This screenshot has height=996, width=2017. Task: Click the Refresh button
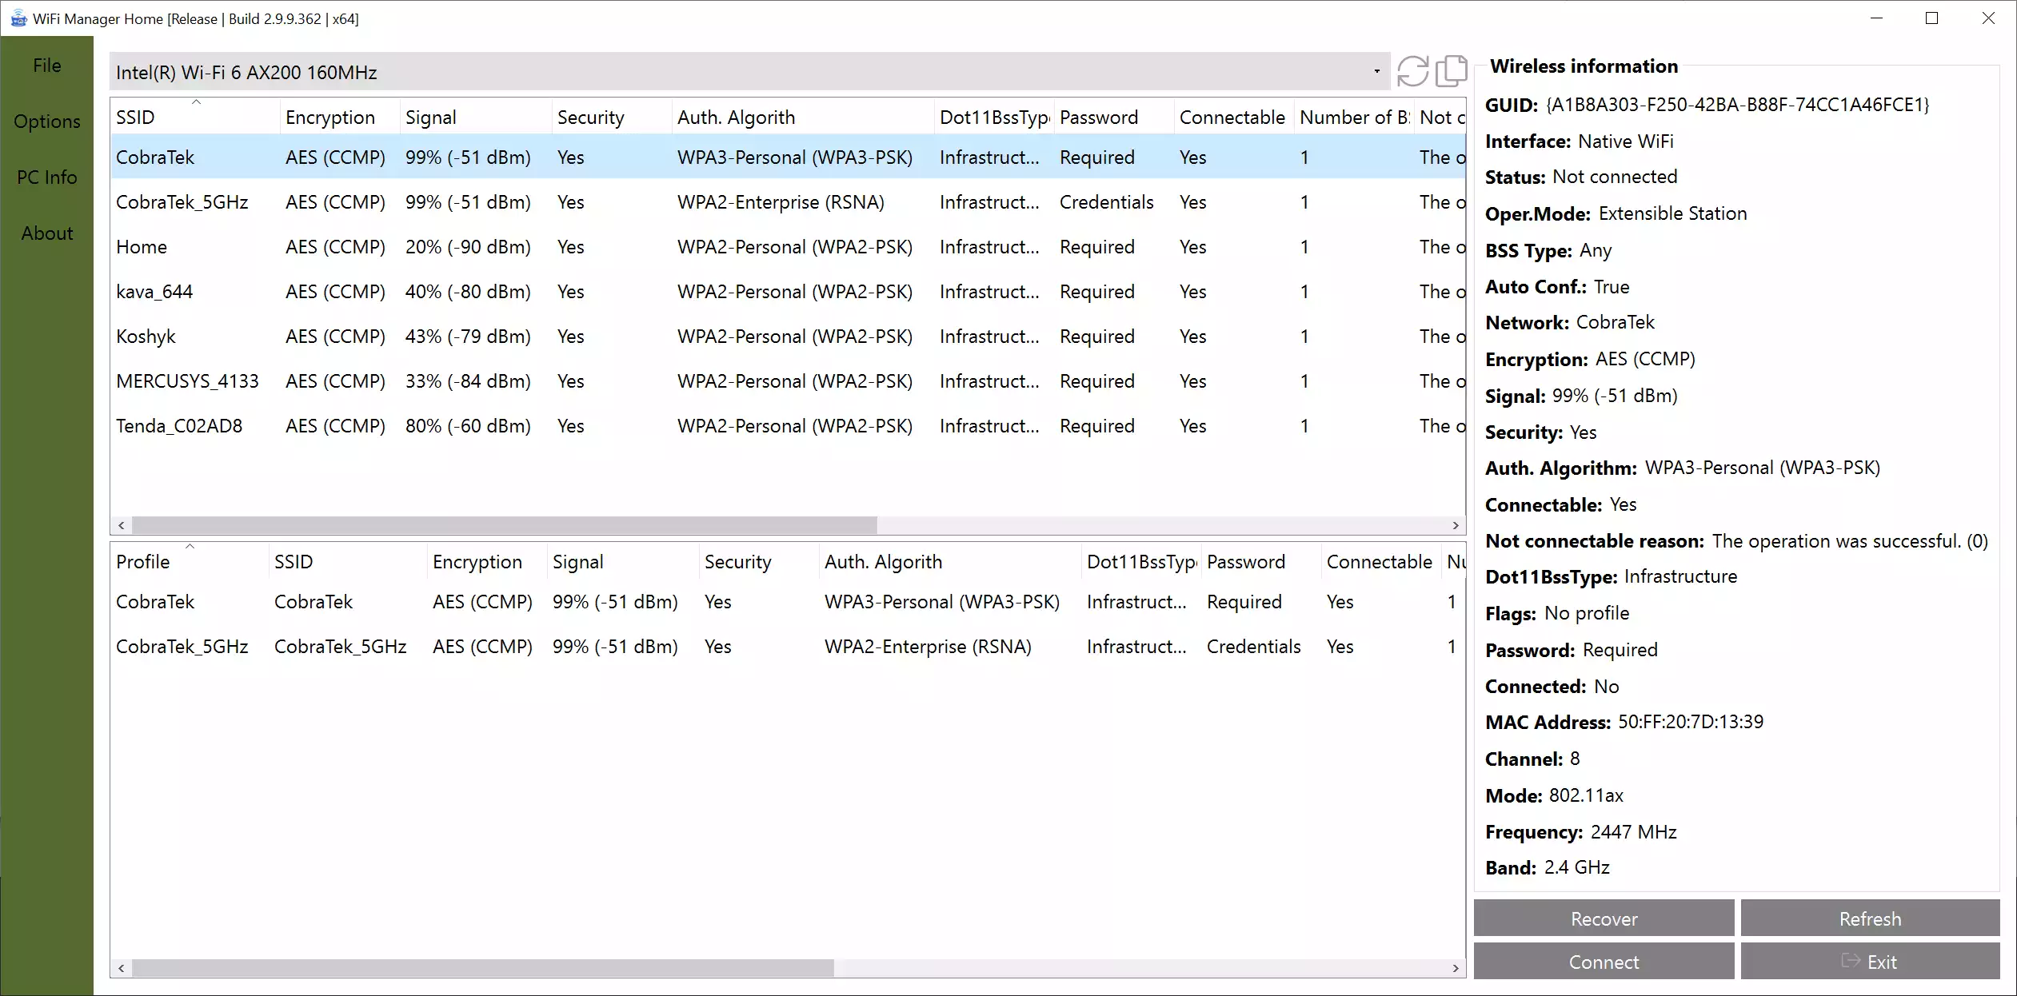(x=1870, y=918)
